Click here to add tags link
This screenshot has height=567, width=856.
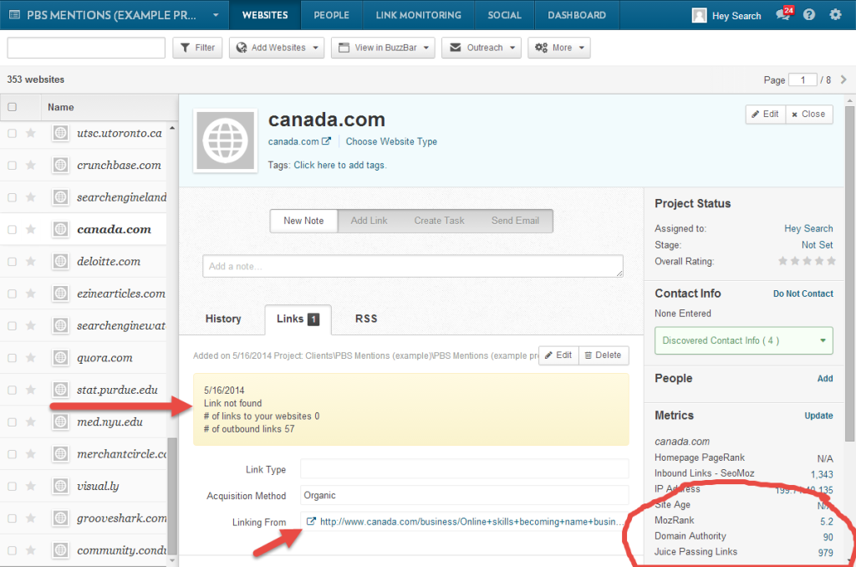pyautogui.click(x=340, y=165)
